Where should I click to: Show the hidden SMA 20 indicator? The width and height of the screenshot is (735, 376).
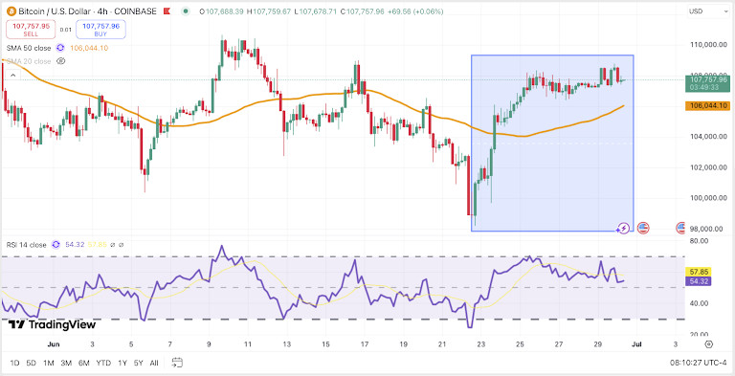click(60, 61)
